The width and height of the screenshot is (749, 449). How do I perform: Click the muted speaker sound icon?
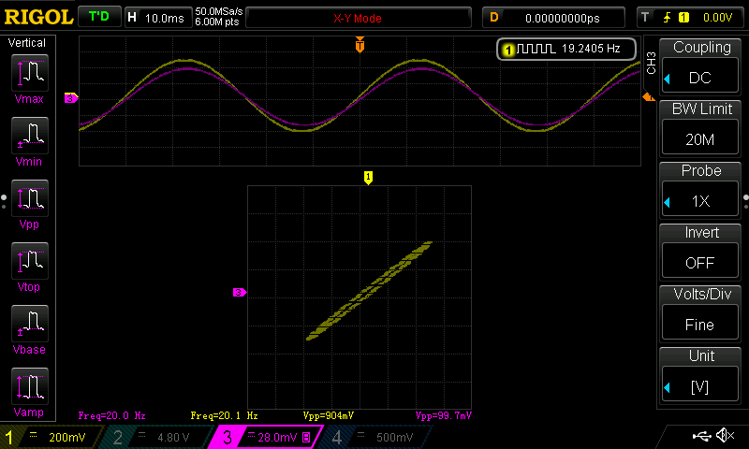(725, 435)
